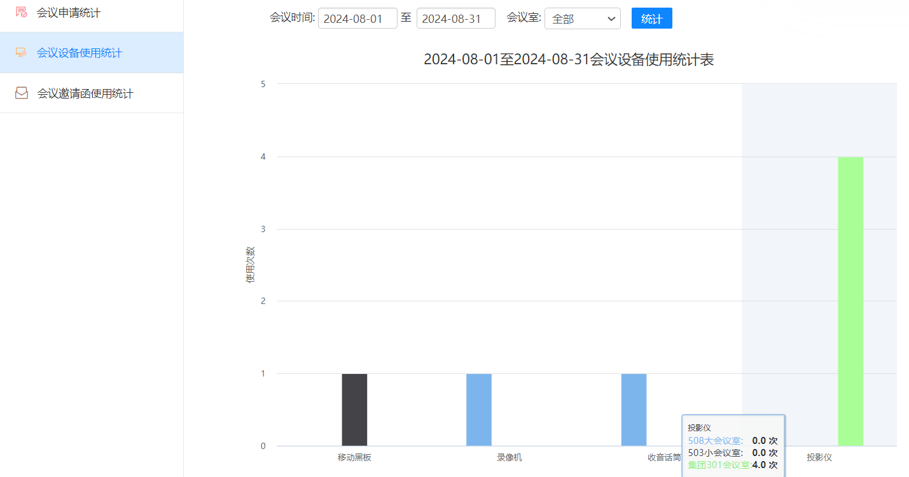This screenshot has height=477, width=909.
Task: Click the 移动黑板 x-axis label
Action: point(354,457)
